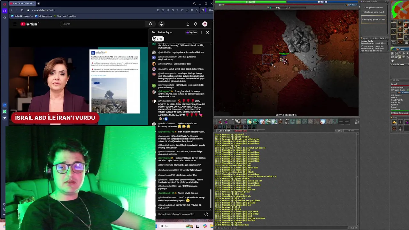
Task: Click the game chat log scrollbar
Action: (358, 179)
